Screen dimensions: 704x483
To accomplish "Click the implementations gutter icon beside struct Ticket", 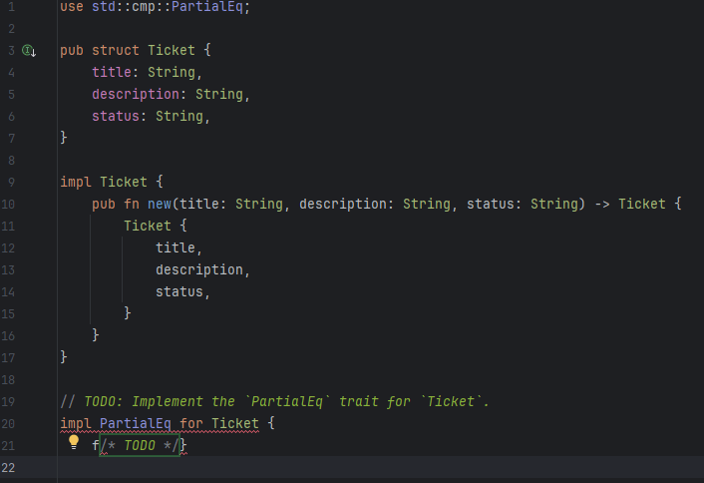I will pos(29,50).
